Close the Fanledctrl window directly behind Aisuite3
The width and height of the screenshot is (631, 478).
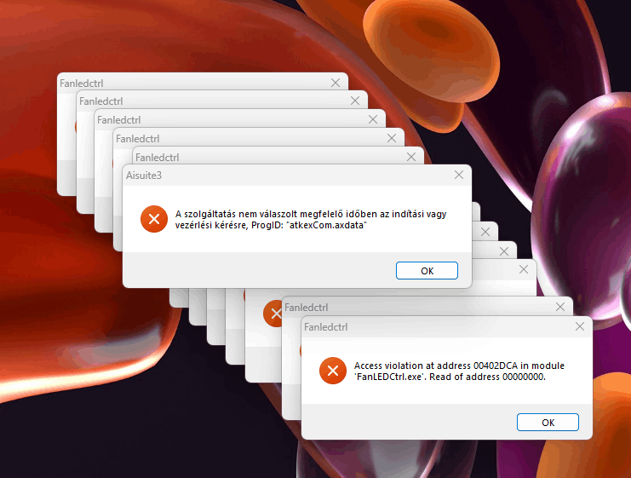[x=411, y=157]
